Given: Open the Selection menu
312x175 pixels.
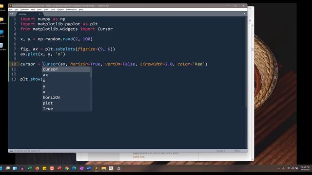Looking at the screenshot, I should [x=24, y=10].
